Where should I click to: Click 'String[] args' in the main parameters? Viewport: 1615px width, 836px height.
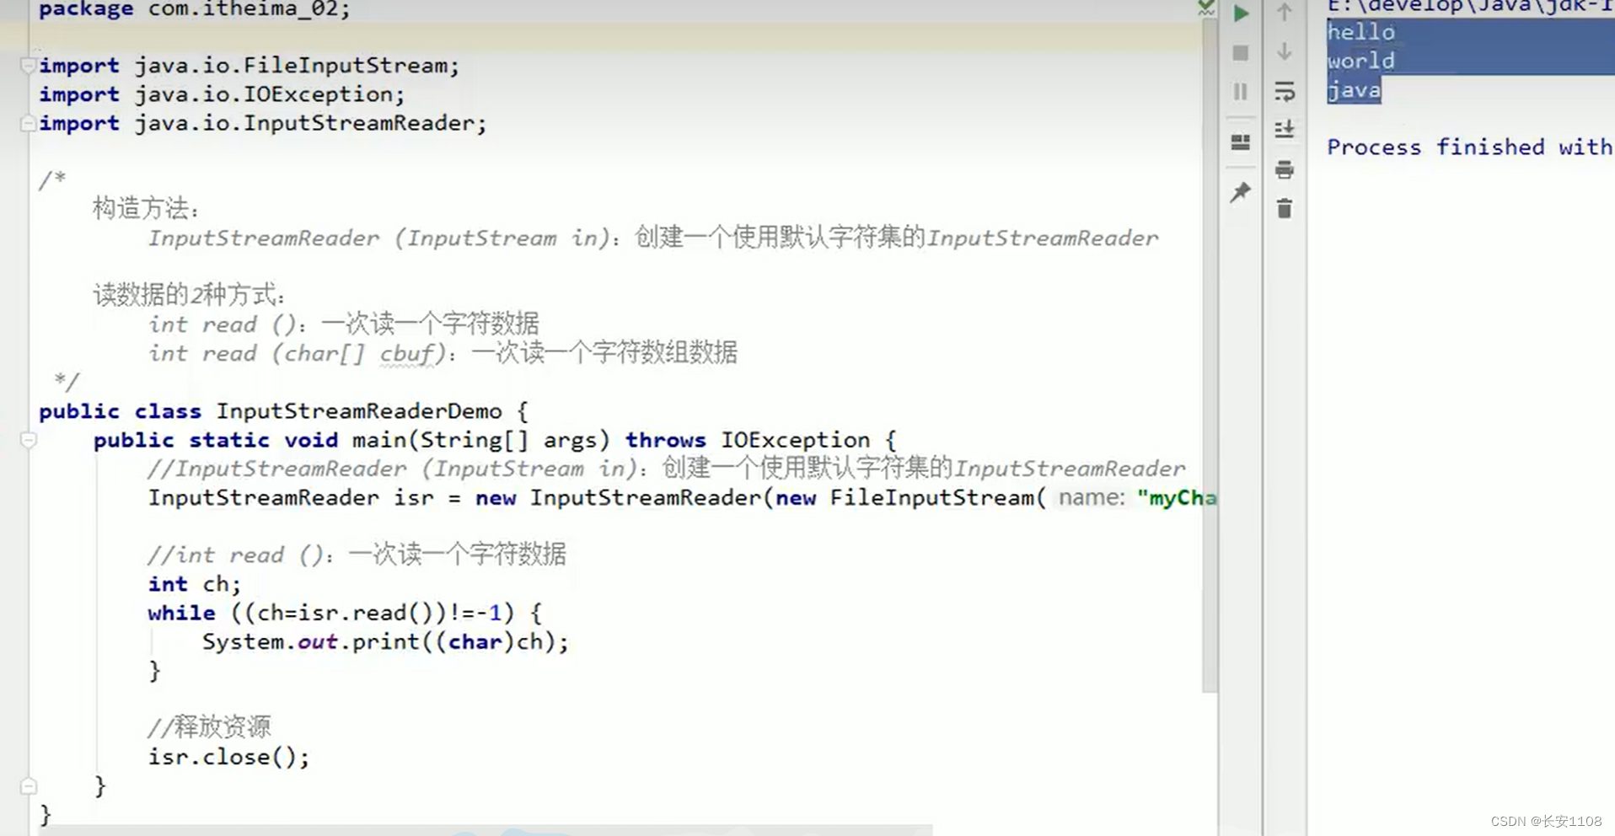(x=508, y=440)
